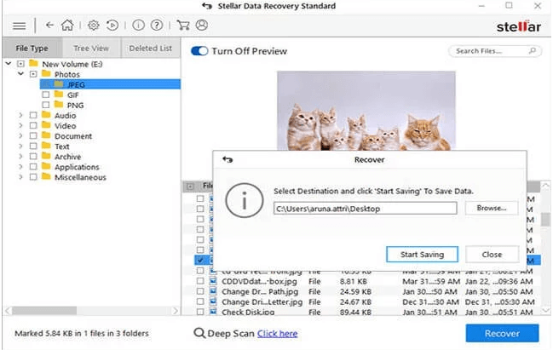Click the CDDVDdat...-box.jpg file icon
This screenshot has width=553, height=350.
[x=213, y=281]
